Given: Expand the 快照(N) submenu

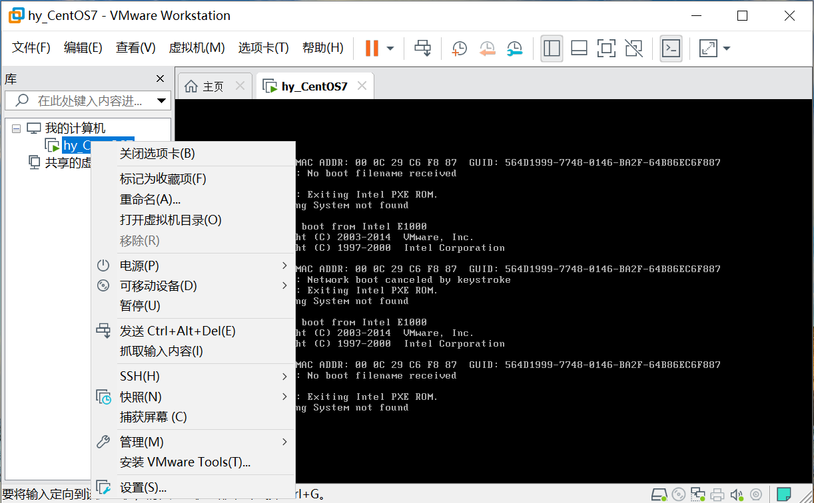Looking at the screenshot, I should pos(193,397).
